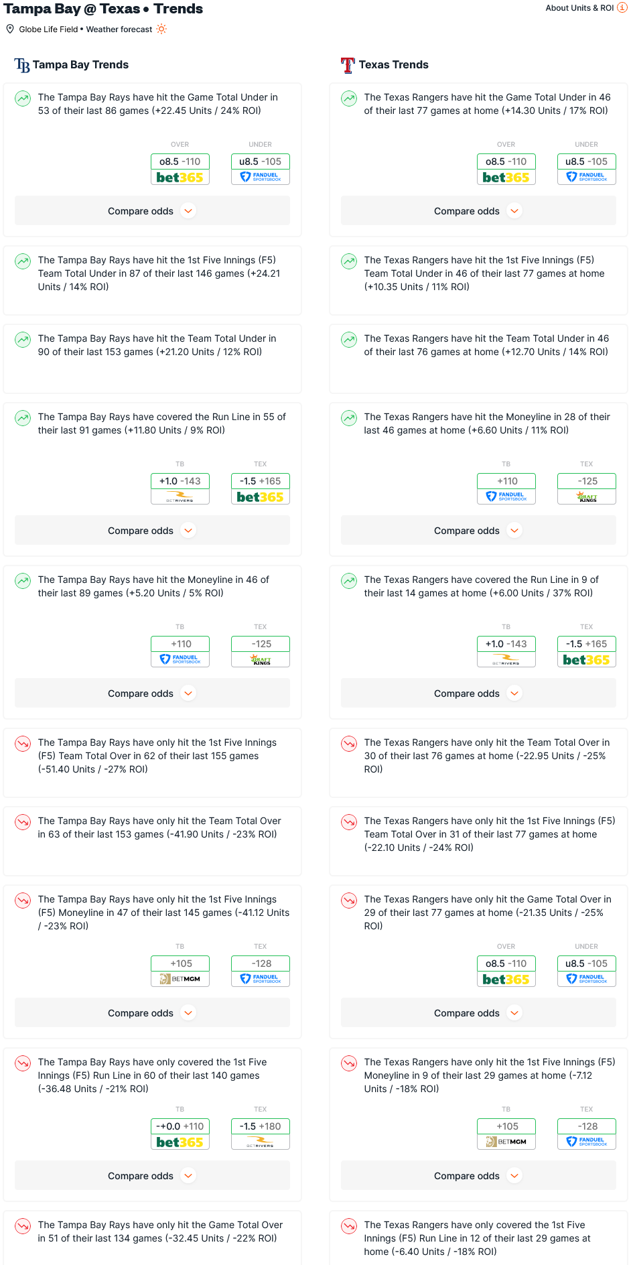Click the bet365 logo under o8.5 -110 in the Rays Game Total Under card
Viewport: 631px width, 1265px height.
point(180,177)
